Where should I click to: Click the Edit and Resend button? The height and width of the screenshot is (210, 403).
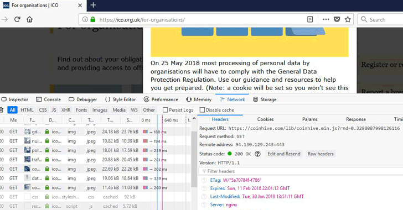click(284, 154)
